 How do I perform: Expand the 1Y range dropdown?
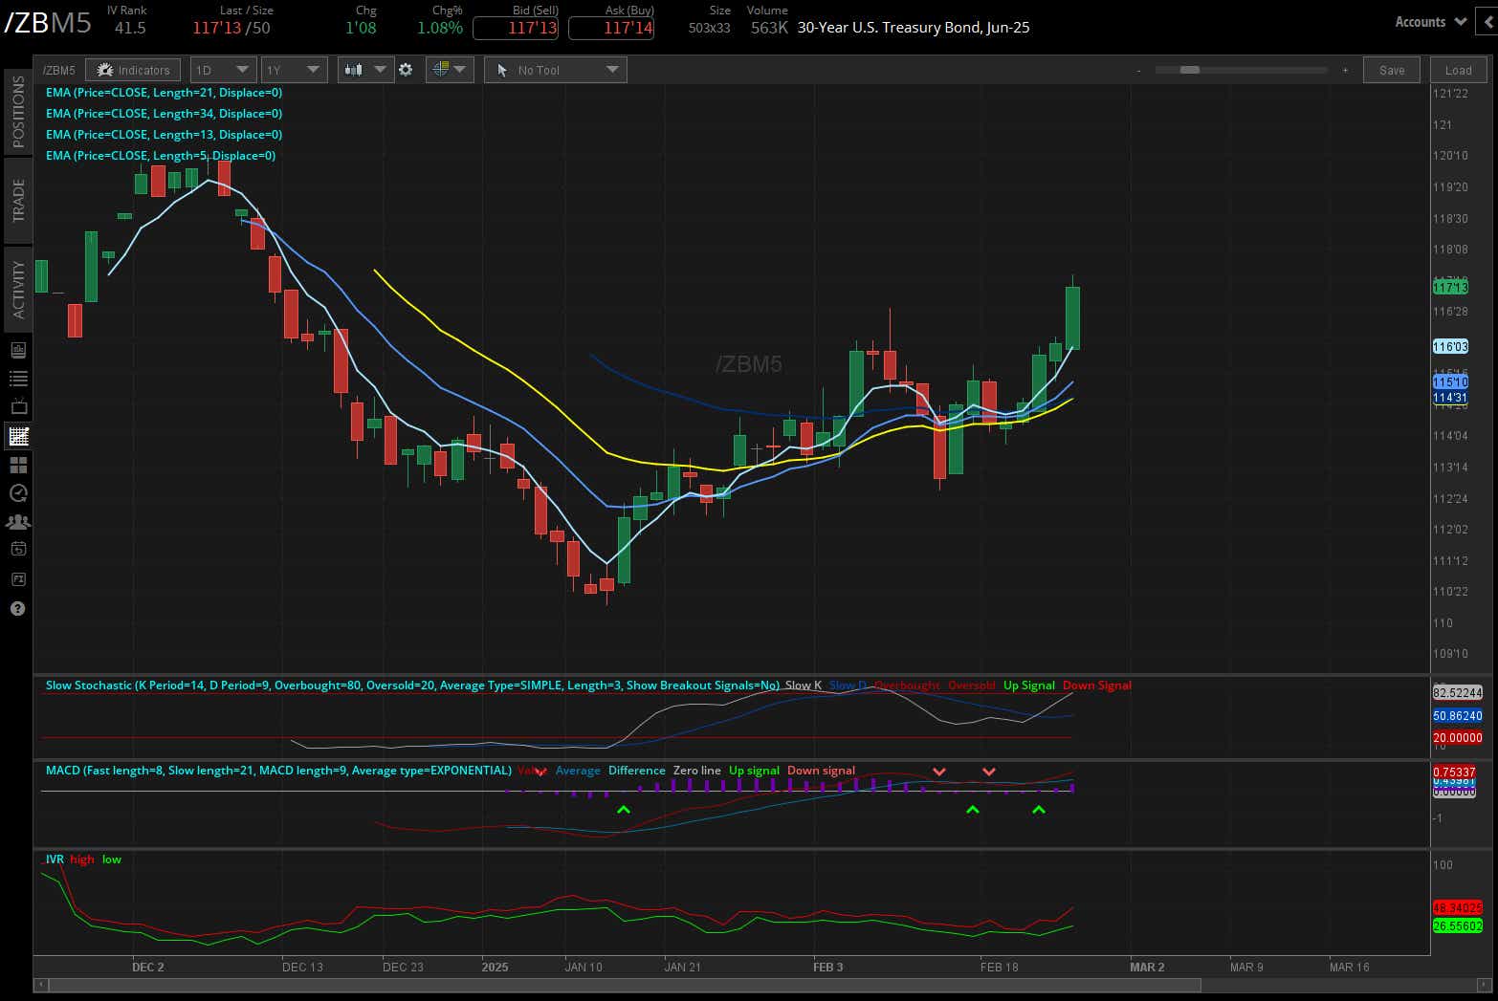(294, 69)
